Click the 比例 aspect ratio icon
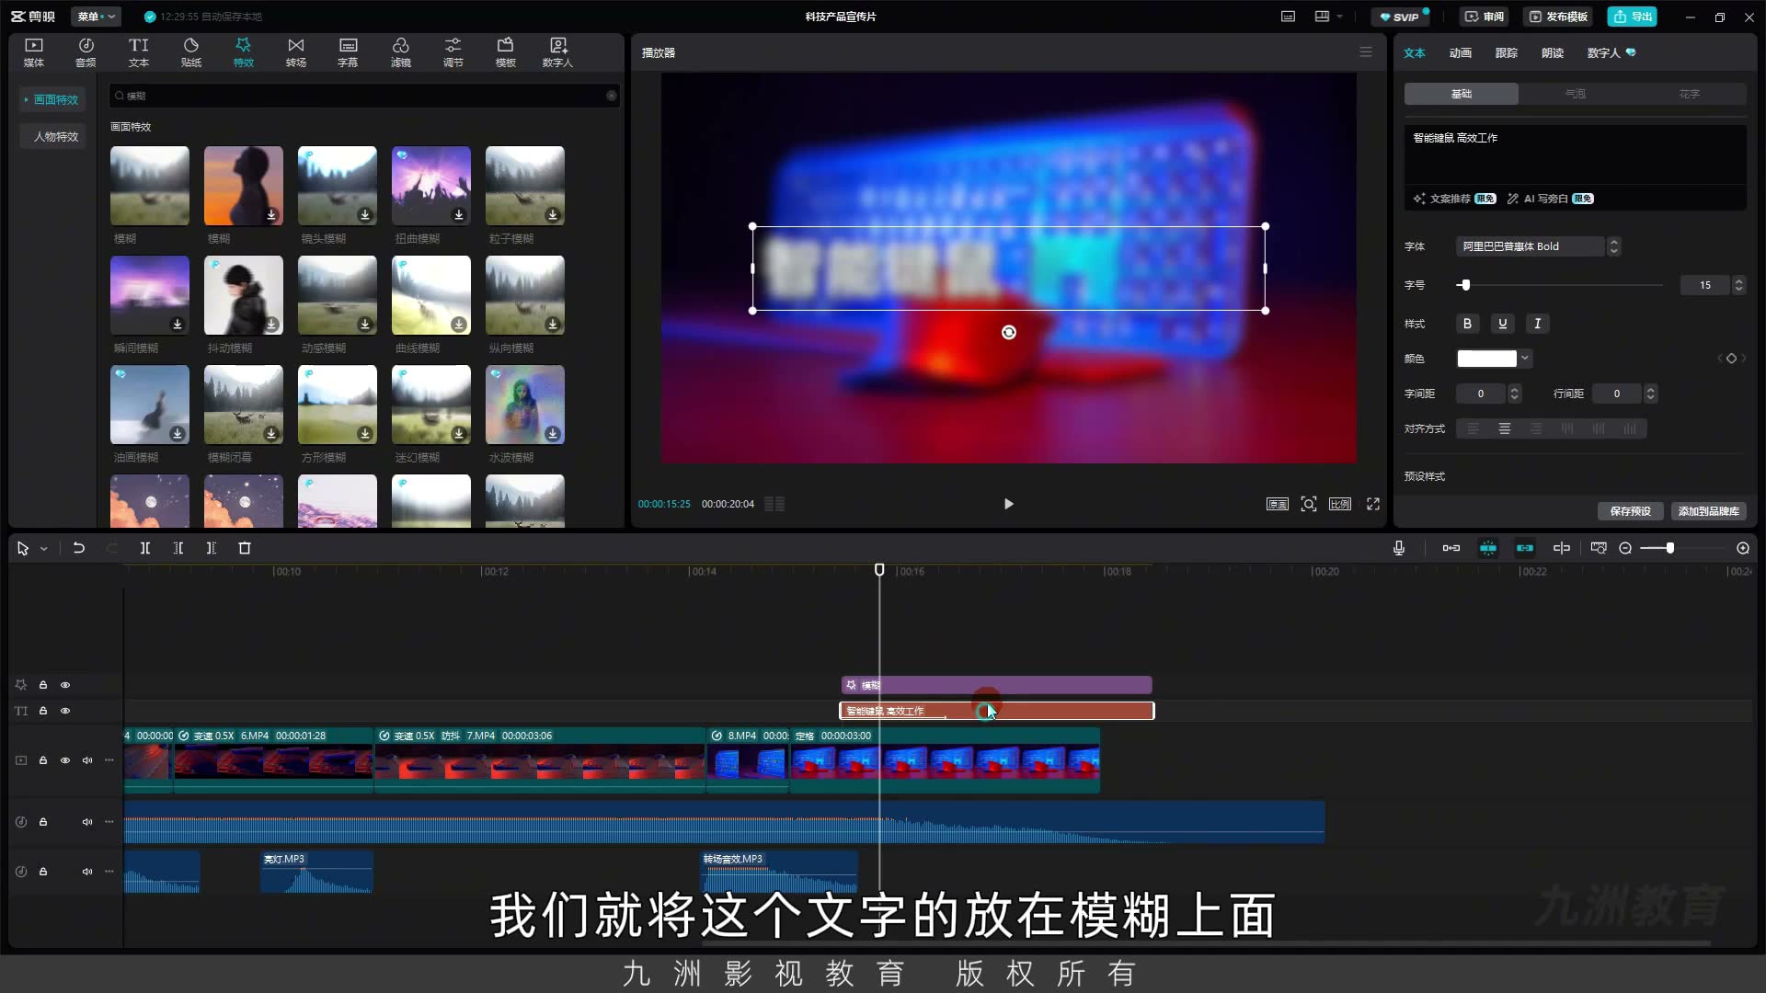Viewport: 1766px width, 993px height. click(x=1340, y=504)
